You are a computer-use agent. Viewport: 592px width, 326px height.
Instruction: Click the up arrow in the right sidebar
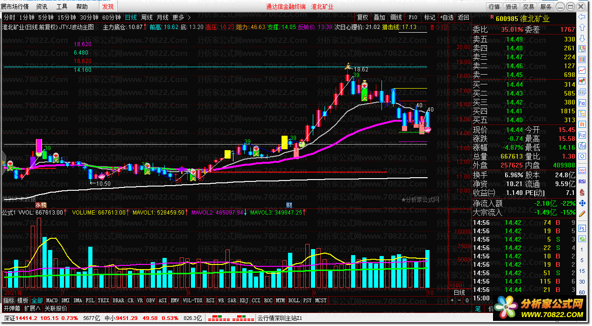(582, 28)
